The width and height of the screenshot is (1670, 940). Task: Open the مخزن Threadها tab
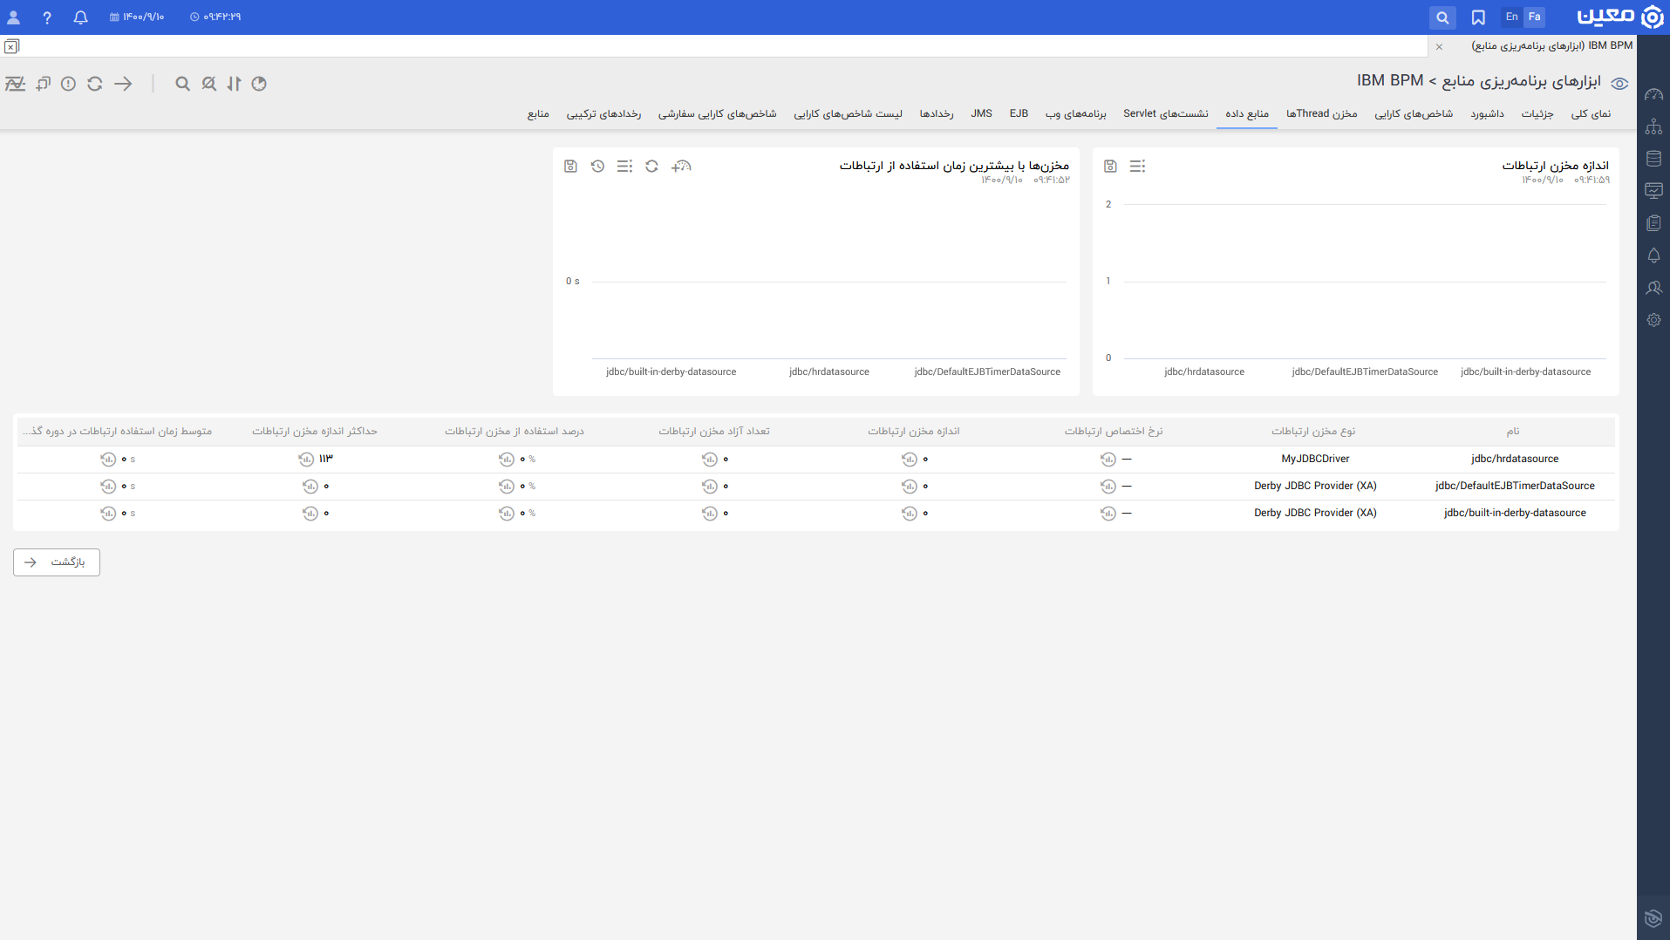[1321, 114]
